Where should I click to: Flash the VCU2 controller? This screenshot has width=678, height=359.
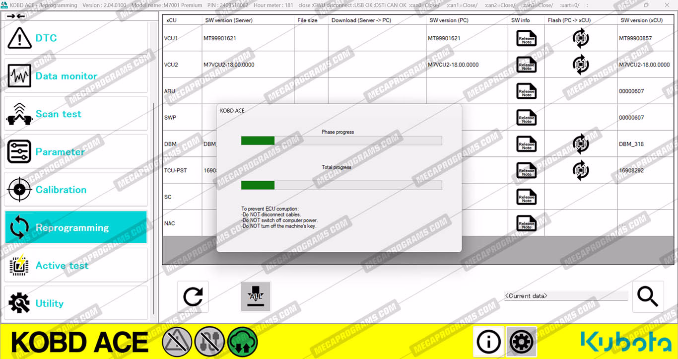581,65
